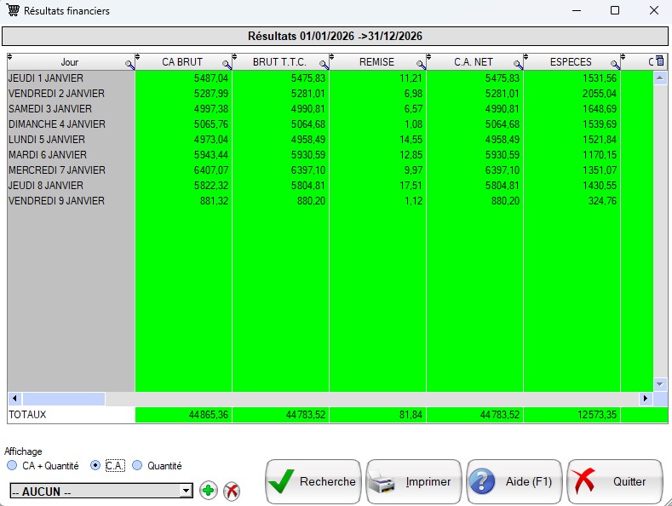
Task: Click the Imprimer button
Action: tap(414, 482)
